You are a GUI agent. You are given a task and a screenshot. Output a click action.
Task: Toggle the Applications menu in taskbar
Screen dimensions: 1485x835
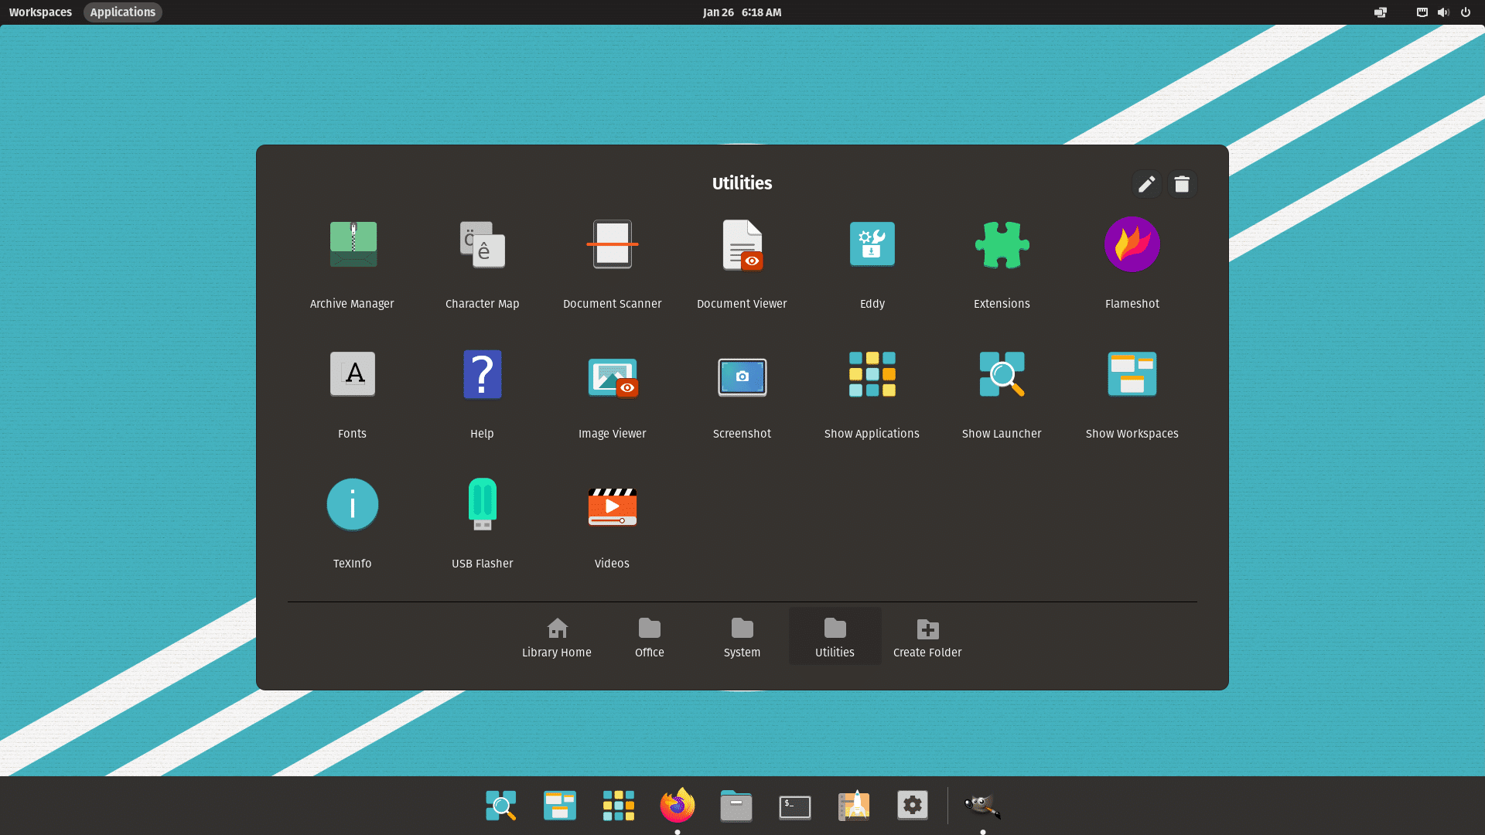(x=121, y=12)
